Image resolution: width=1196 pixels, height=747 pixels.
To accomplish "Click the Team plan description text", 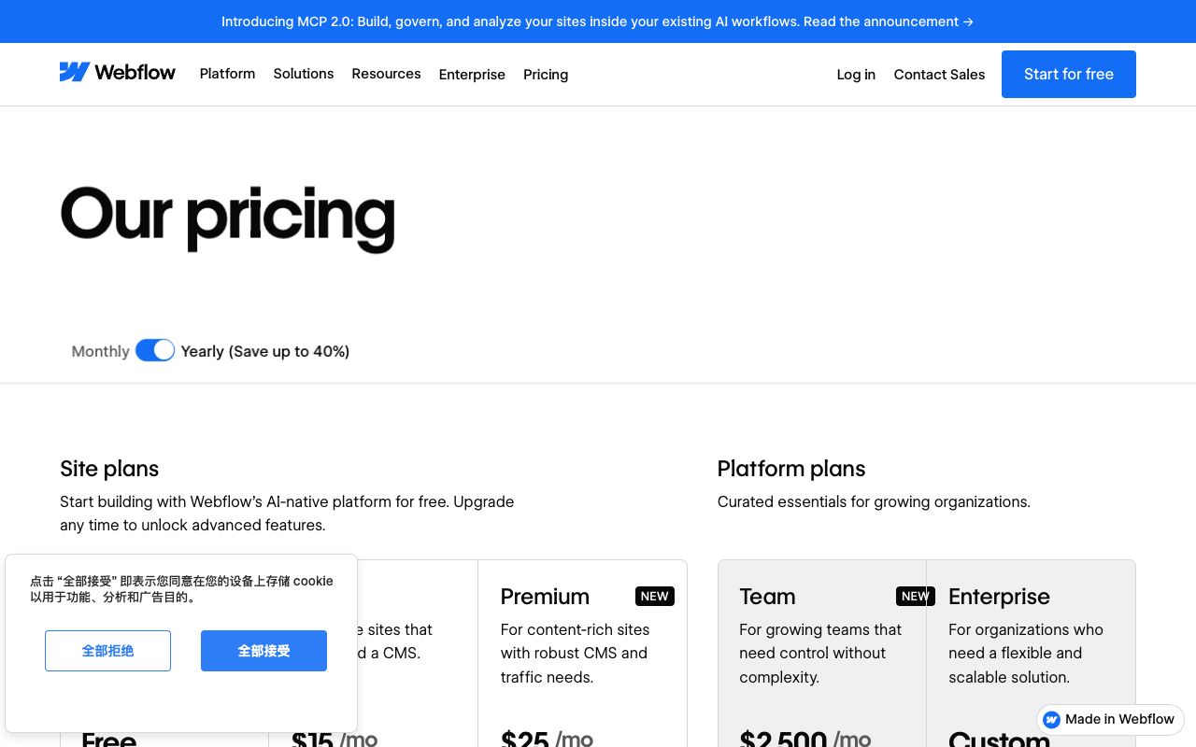I will pos(820,653).
